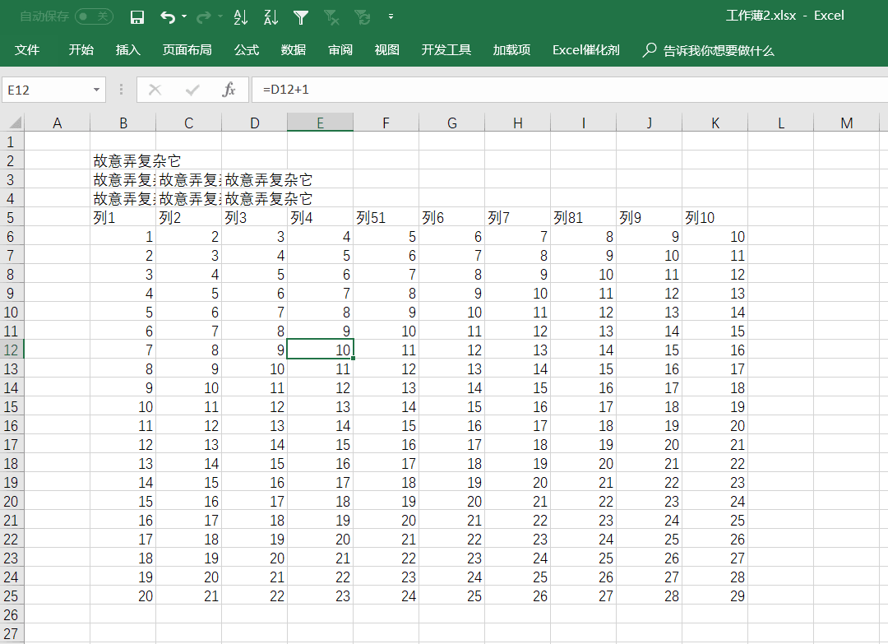The image size is (888, 644).
Task: Open the Excel催化剂 ribbon tab
Action: [x=586, y=50]
